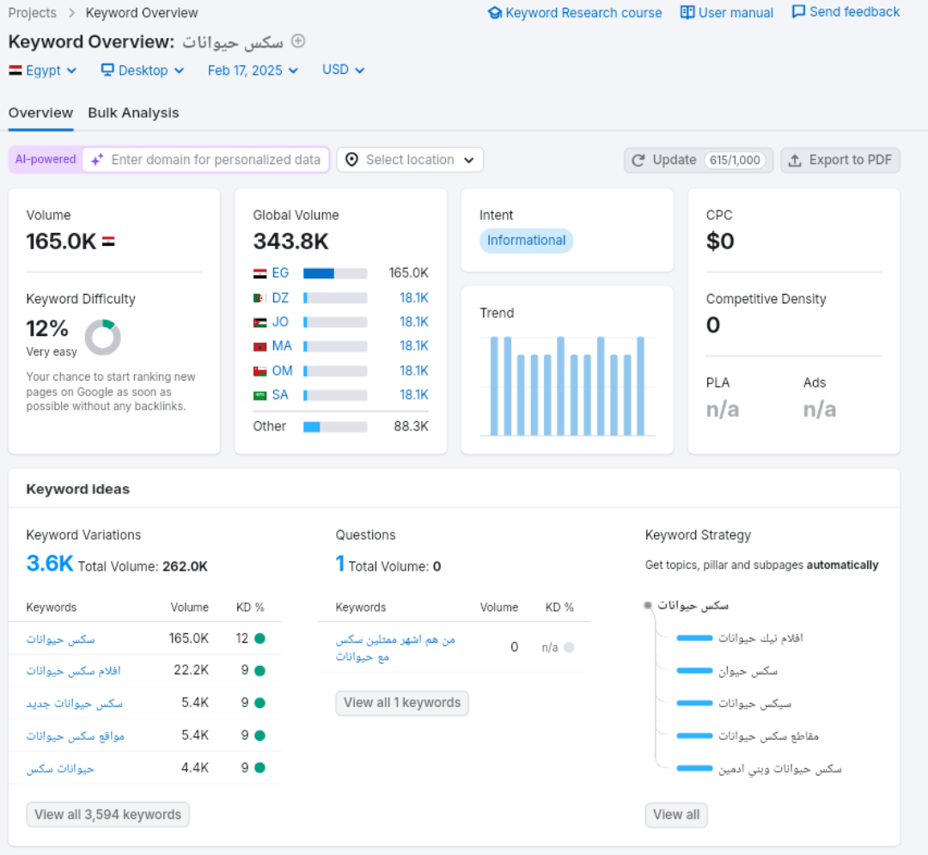928x855 pixels.
Task: Click the Keyword Difficulty donut chart
Action: pos(102,338)
